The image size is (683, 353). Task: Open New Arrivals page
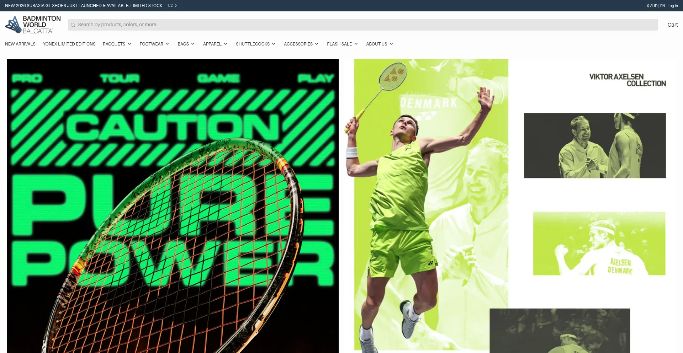(20, 44)
